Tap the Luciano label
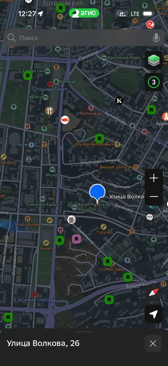Viewport: 168px width, 366px height. pyautogui.click(x=17, y=28)
